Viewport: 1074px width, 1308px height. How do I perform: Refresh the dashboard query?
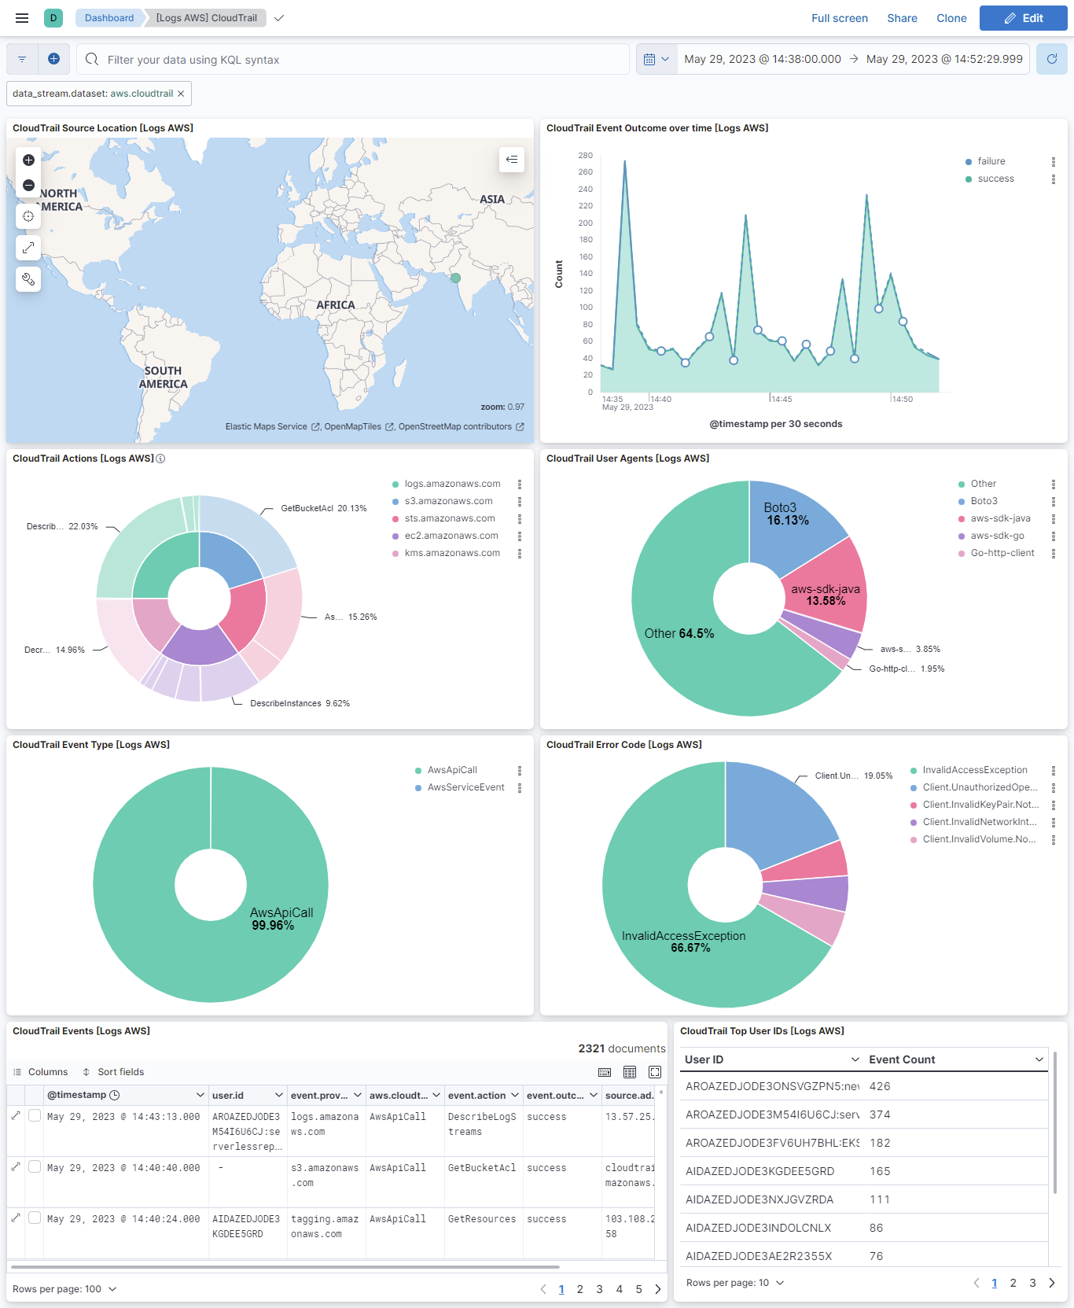(x=1051, y=59)
